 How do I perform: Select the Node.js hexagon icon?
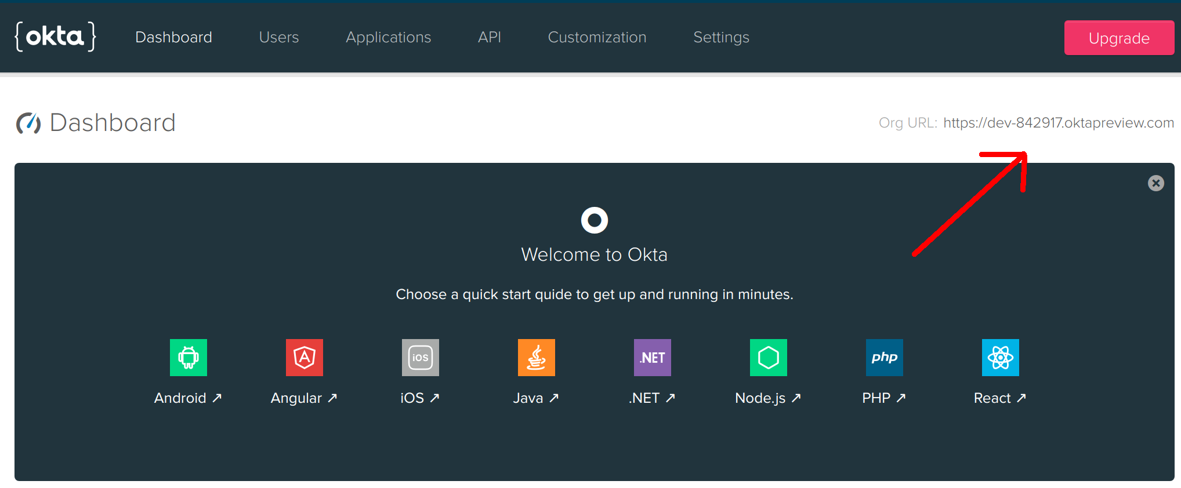click(768, 358)
